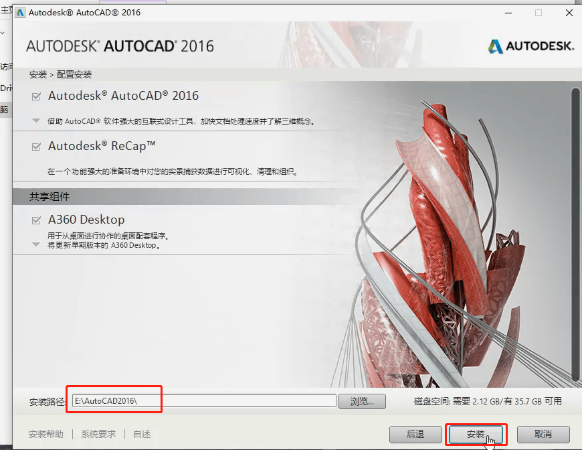Click the 配置安装 breadcrumb text
This screenshot has width=582, height=450.
[74, 75]
